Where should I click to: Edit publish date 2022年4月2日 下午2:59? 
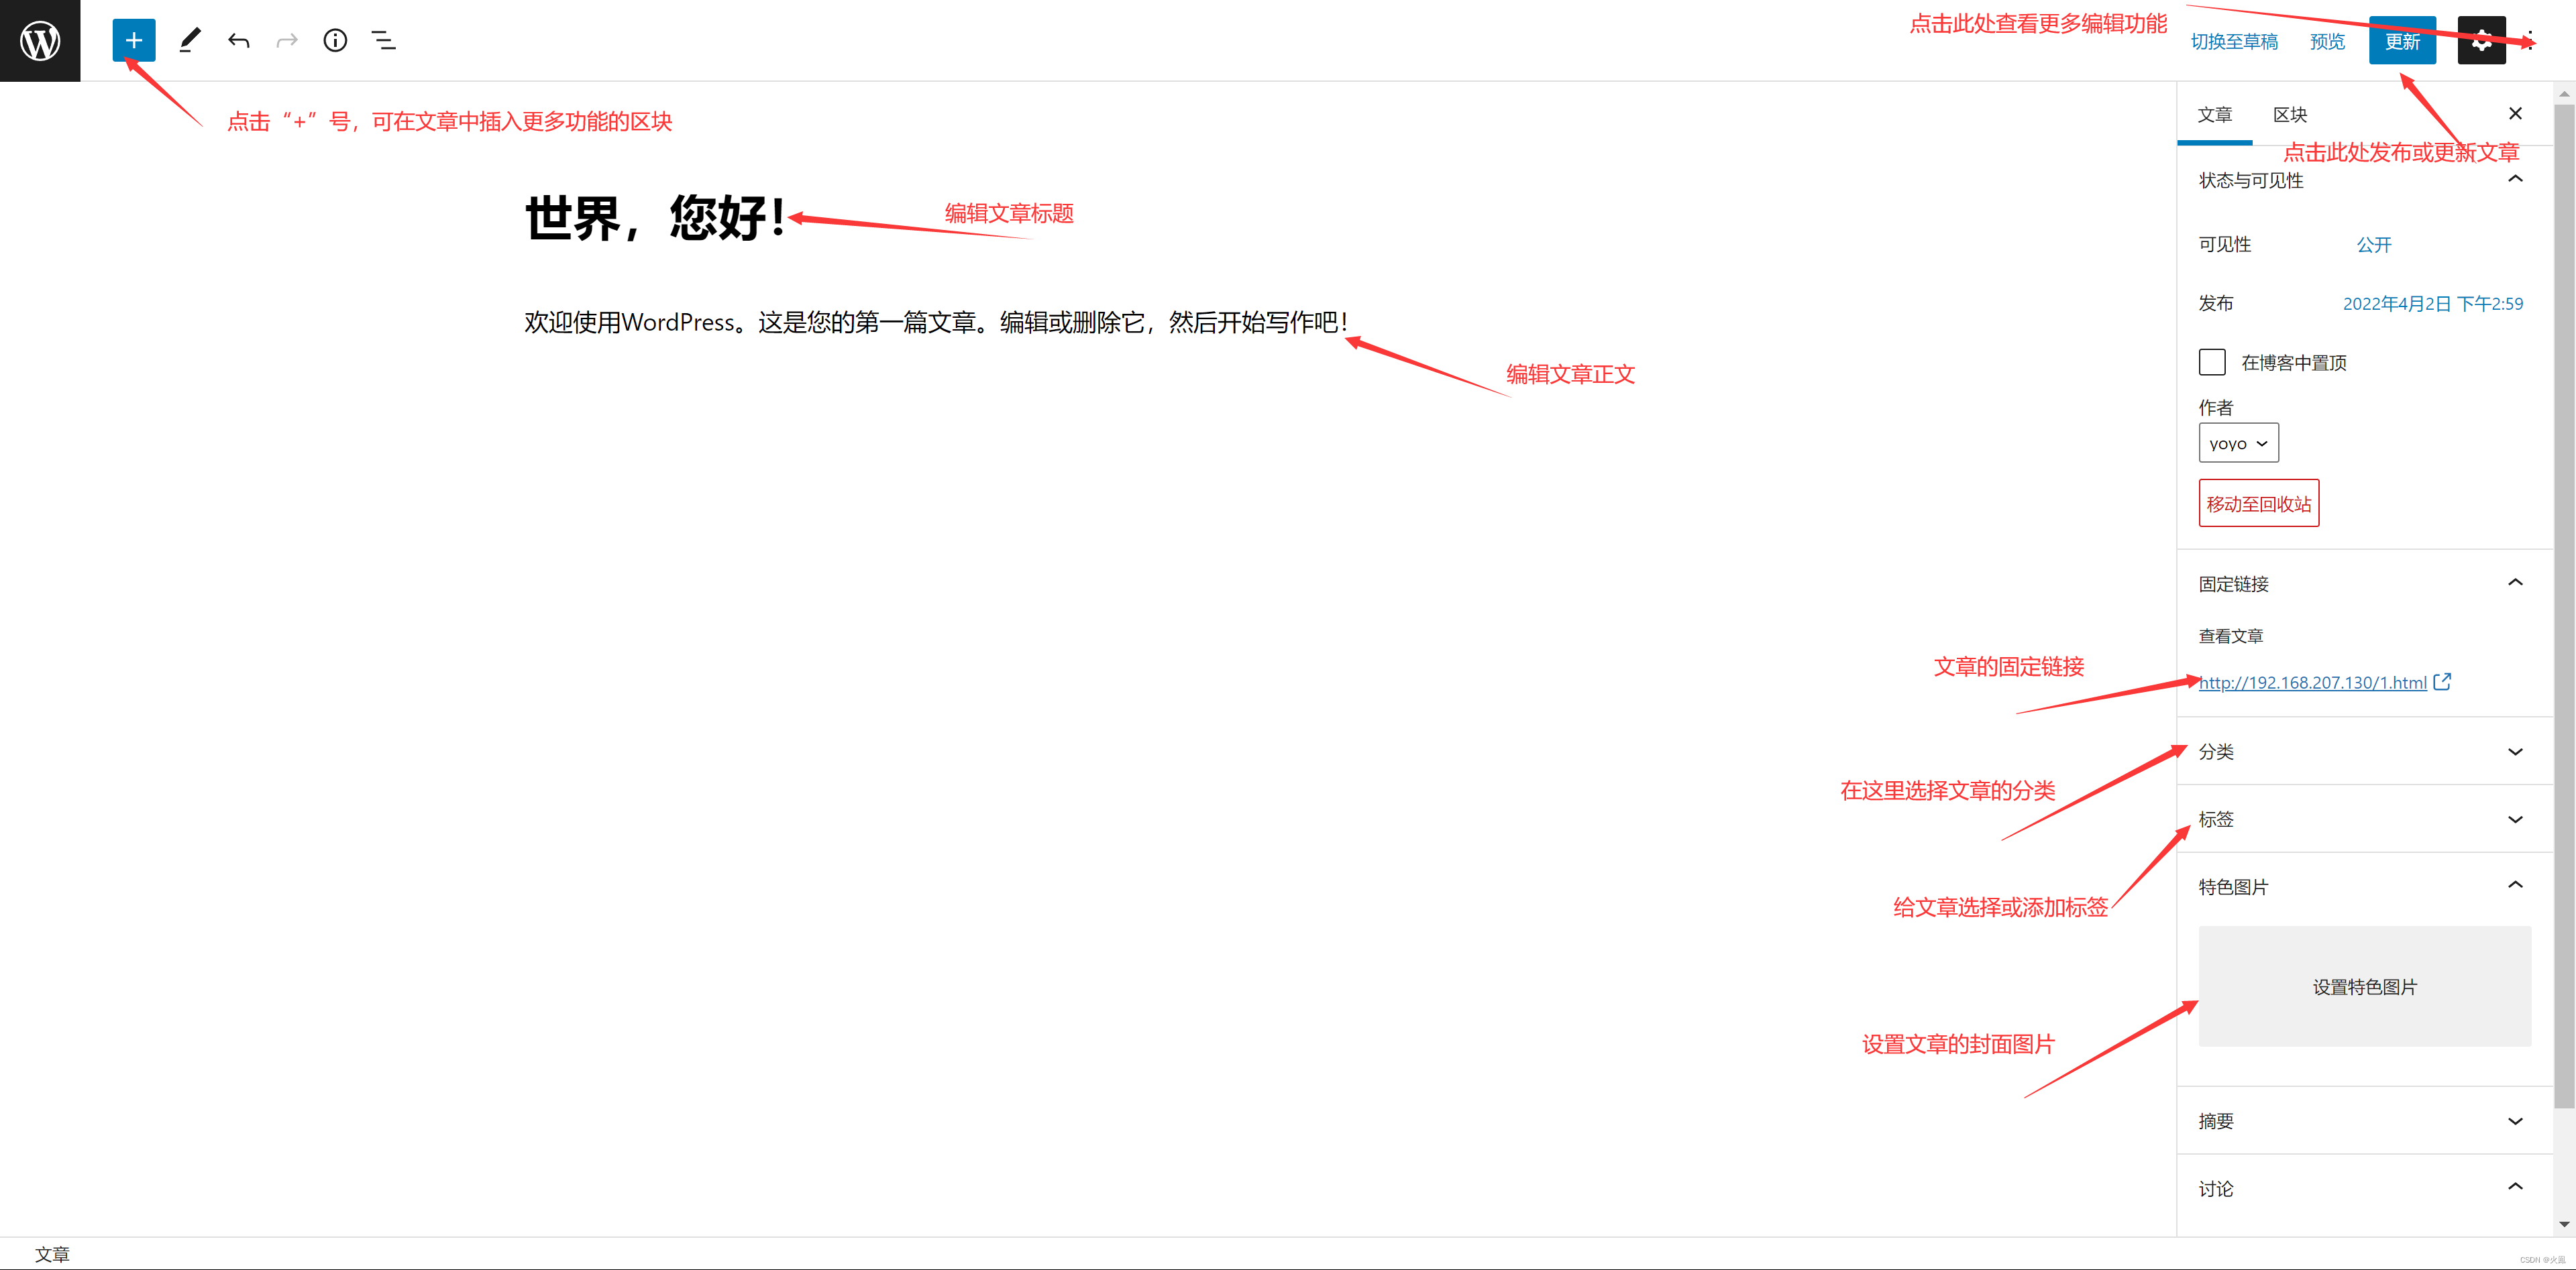click(x=2432, y=304)
